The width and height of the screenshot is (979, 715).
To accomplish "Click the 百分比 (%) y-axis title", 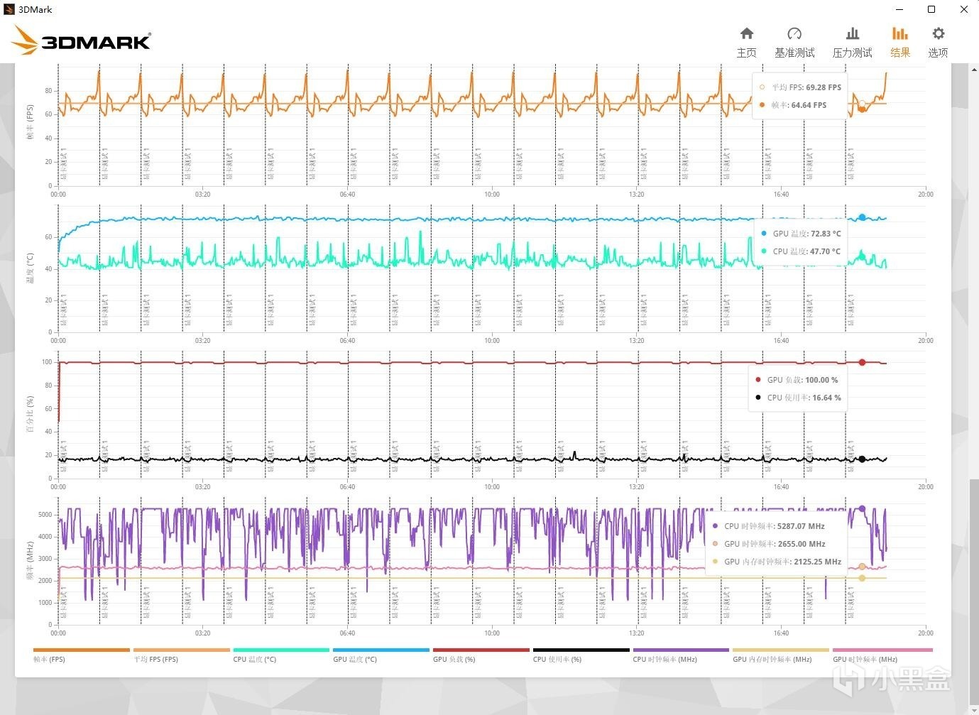I will [x=30, y=415].
